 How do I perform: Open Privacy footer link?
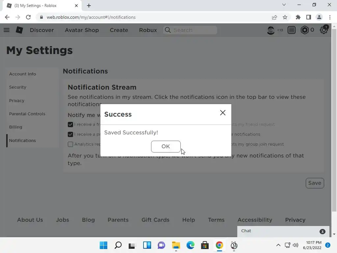click(295, 220)
